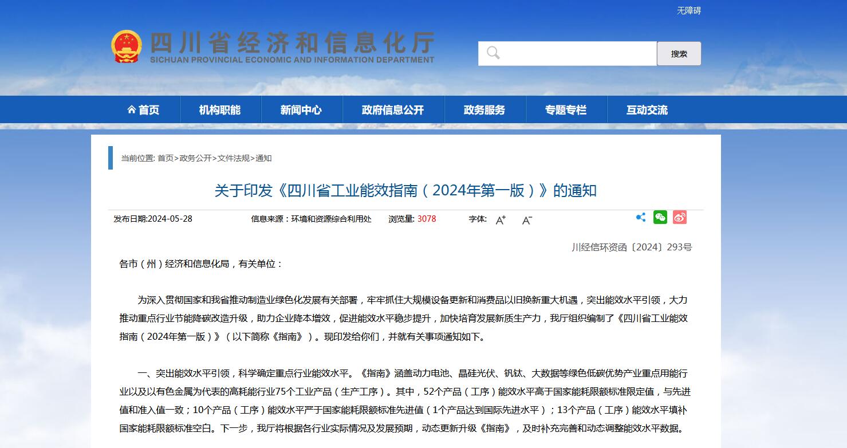Click English subtitle SICHUAN PROVINCIAL ECONOMIC text
Image resolution: width=847 pixels, height=448 pixels.
[292, 60]
